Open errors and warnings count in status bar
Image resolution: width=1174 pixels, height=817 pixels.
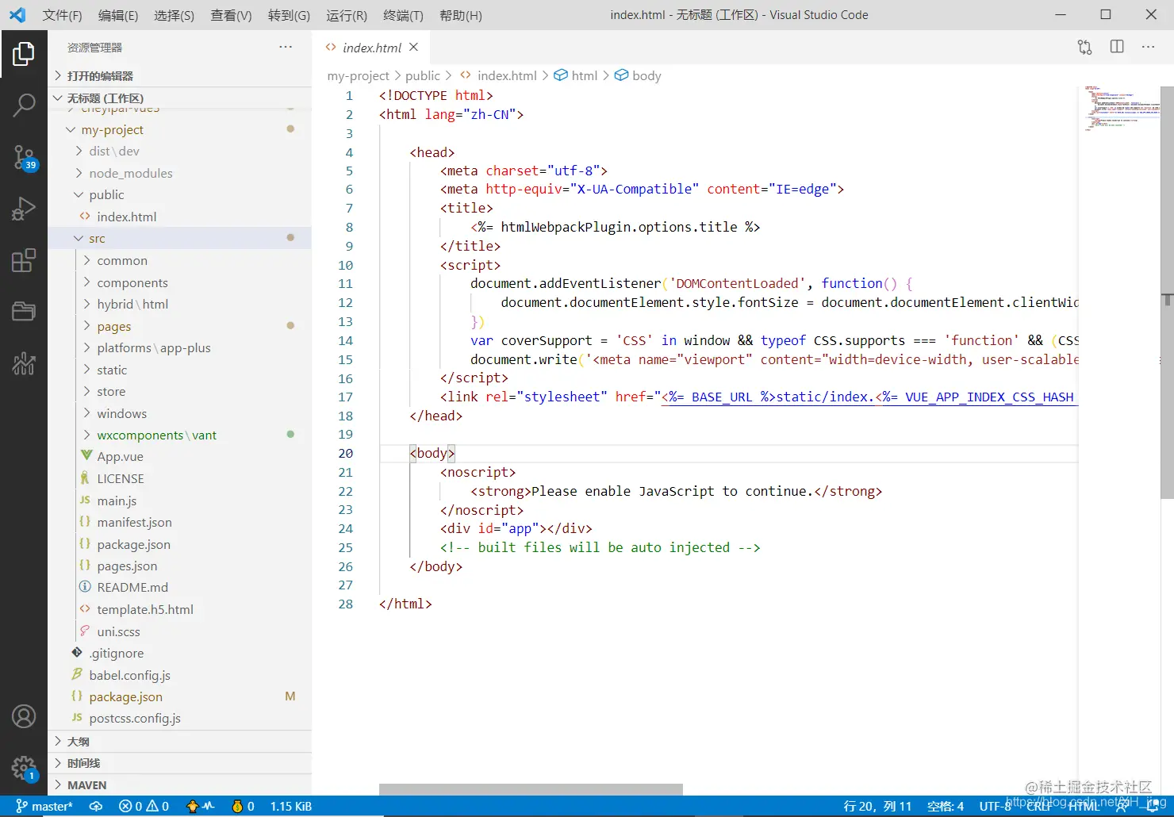coord(144,807)
